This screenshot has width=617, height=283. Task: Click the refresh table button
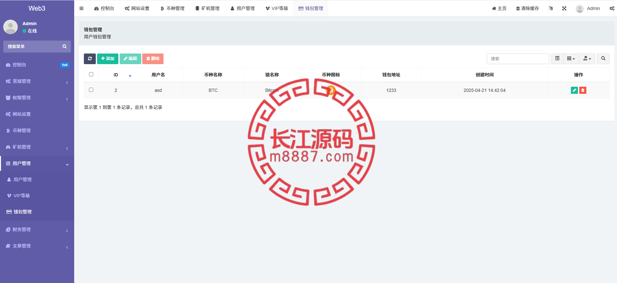click(90, 59)
